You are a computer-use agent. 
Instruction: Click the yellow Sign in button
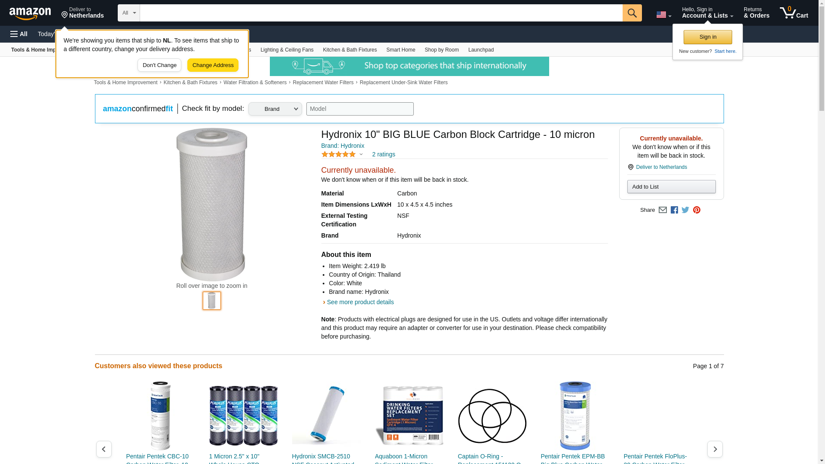tap(708, 37)
